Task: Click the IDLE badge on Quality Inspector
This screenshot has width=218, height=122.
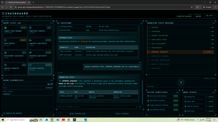Action: tap(24, 65)
